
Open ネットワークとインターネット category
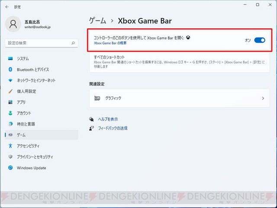click(42, 80)
